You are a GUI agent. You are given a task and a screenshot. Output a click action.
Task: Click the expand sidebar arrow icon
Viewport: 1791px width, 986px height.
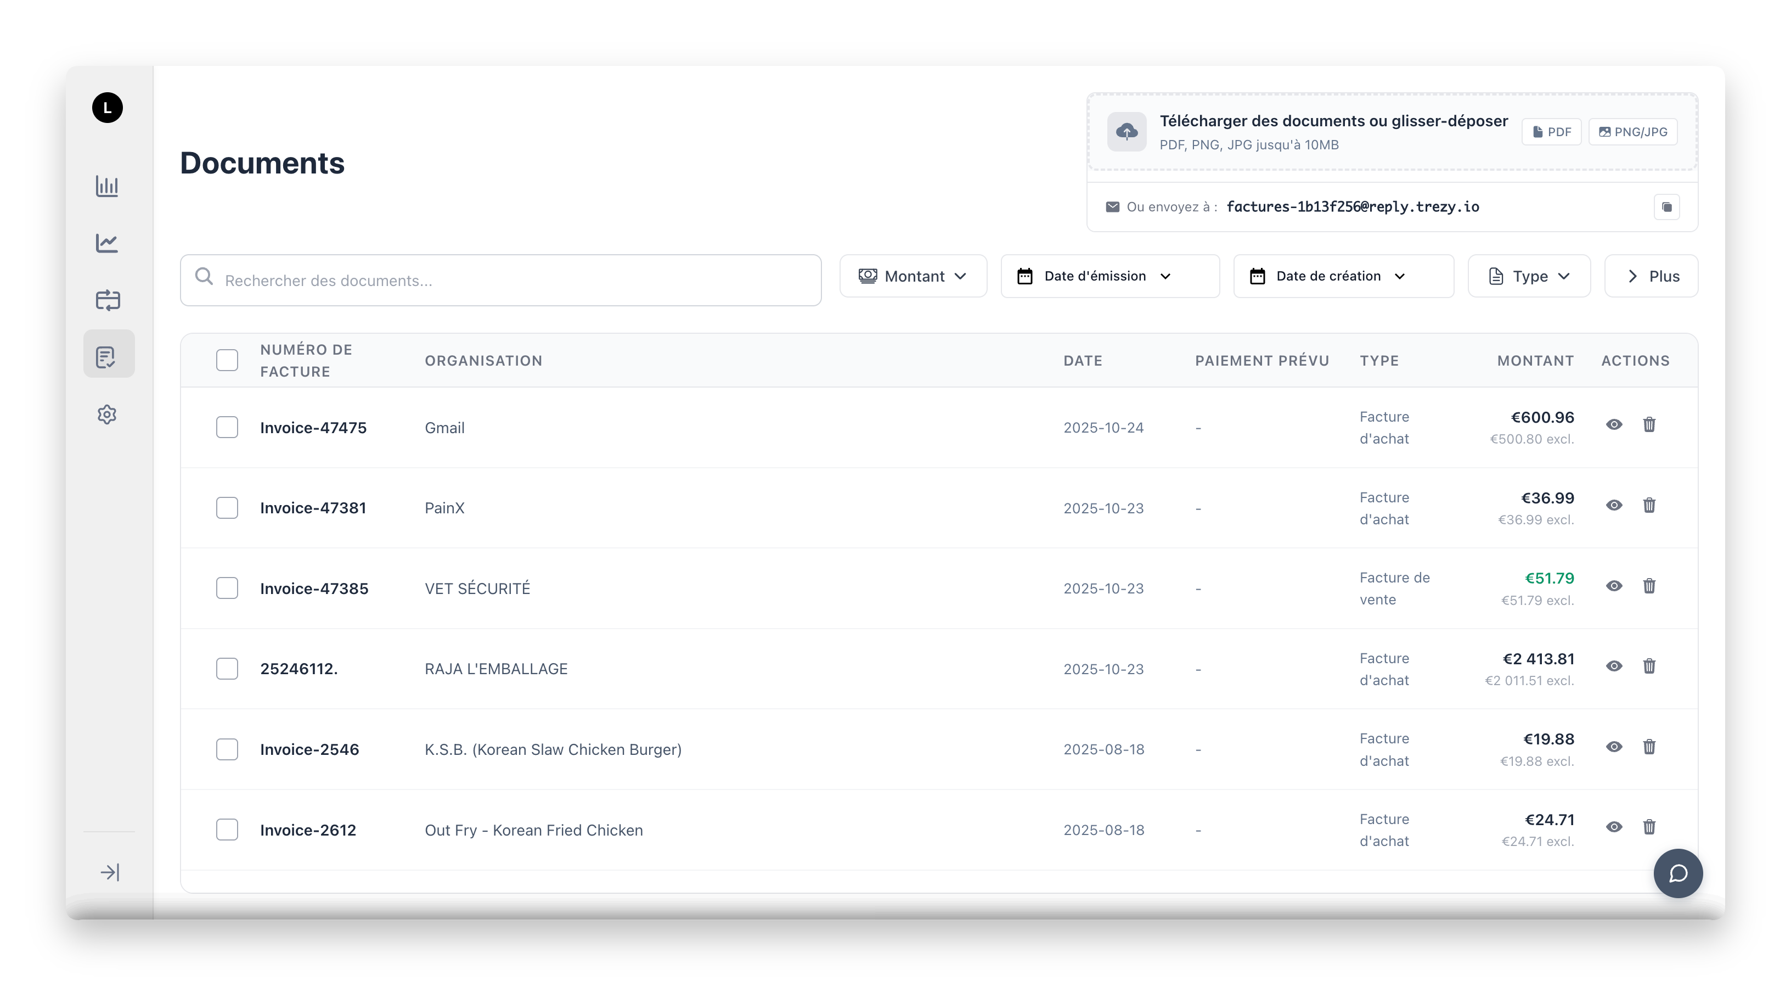[110, 872]
